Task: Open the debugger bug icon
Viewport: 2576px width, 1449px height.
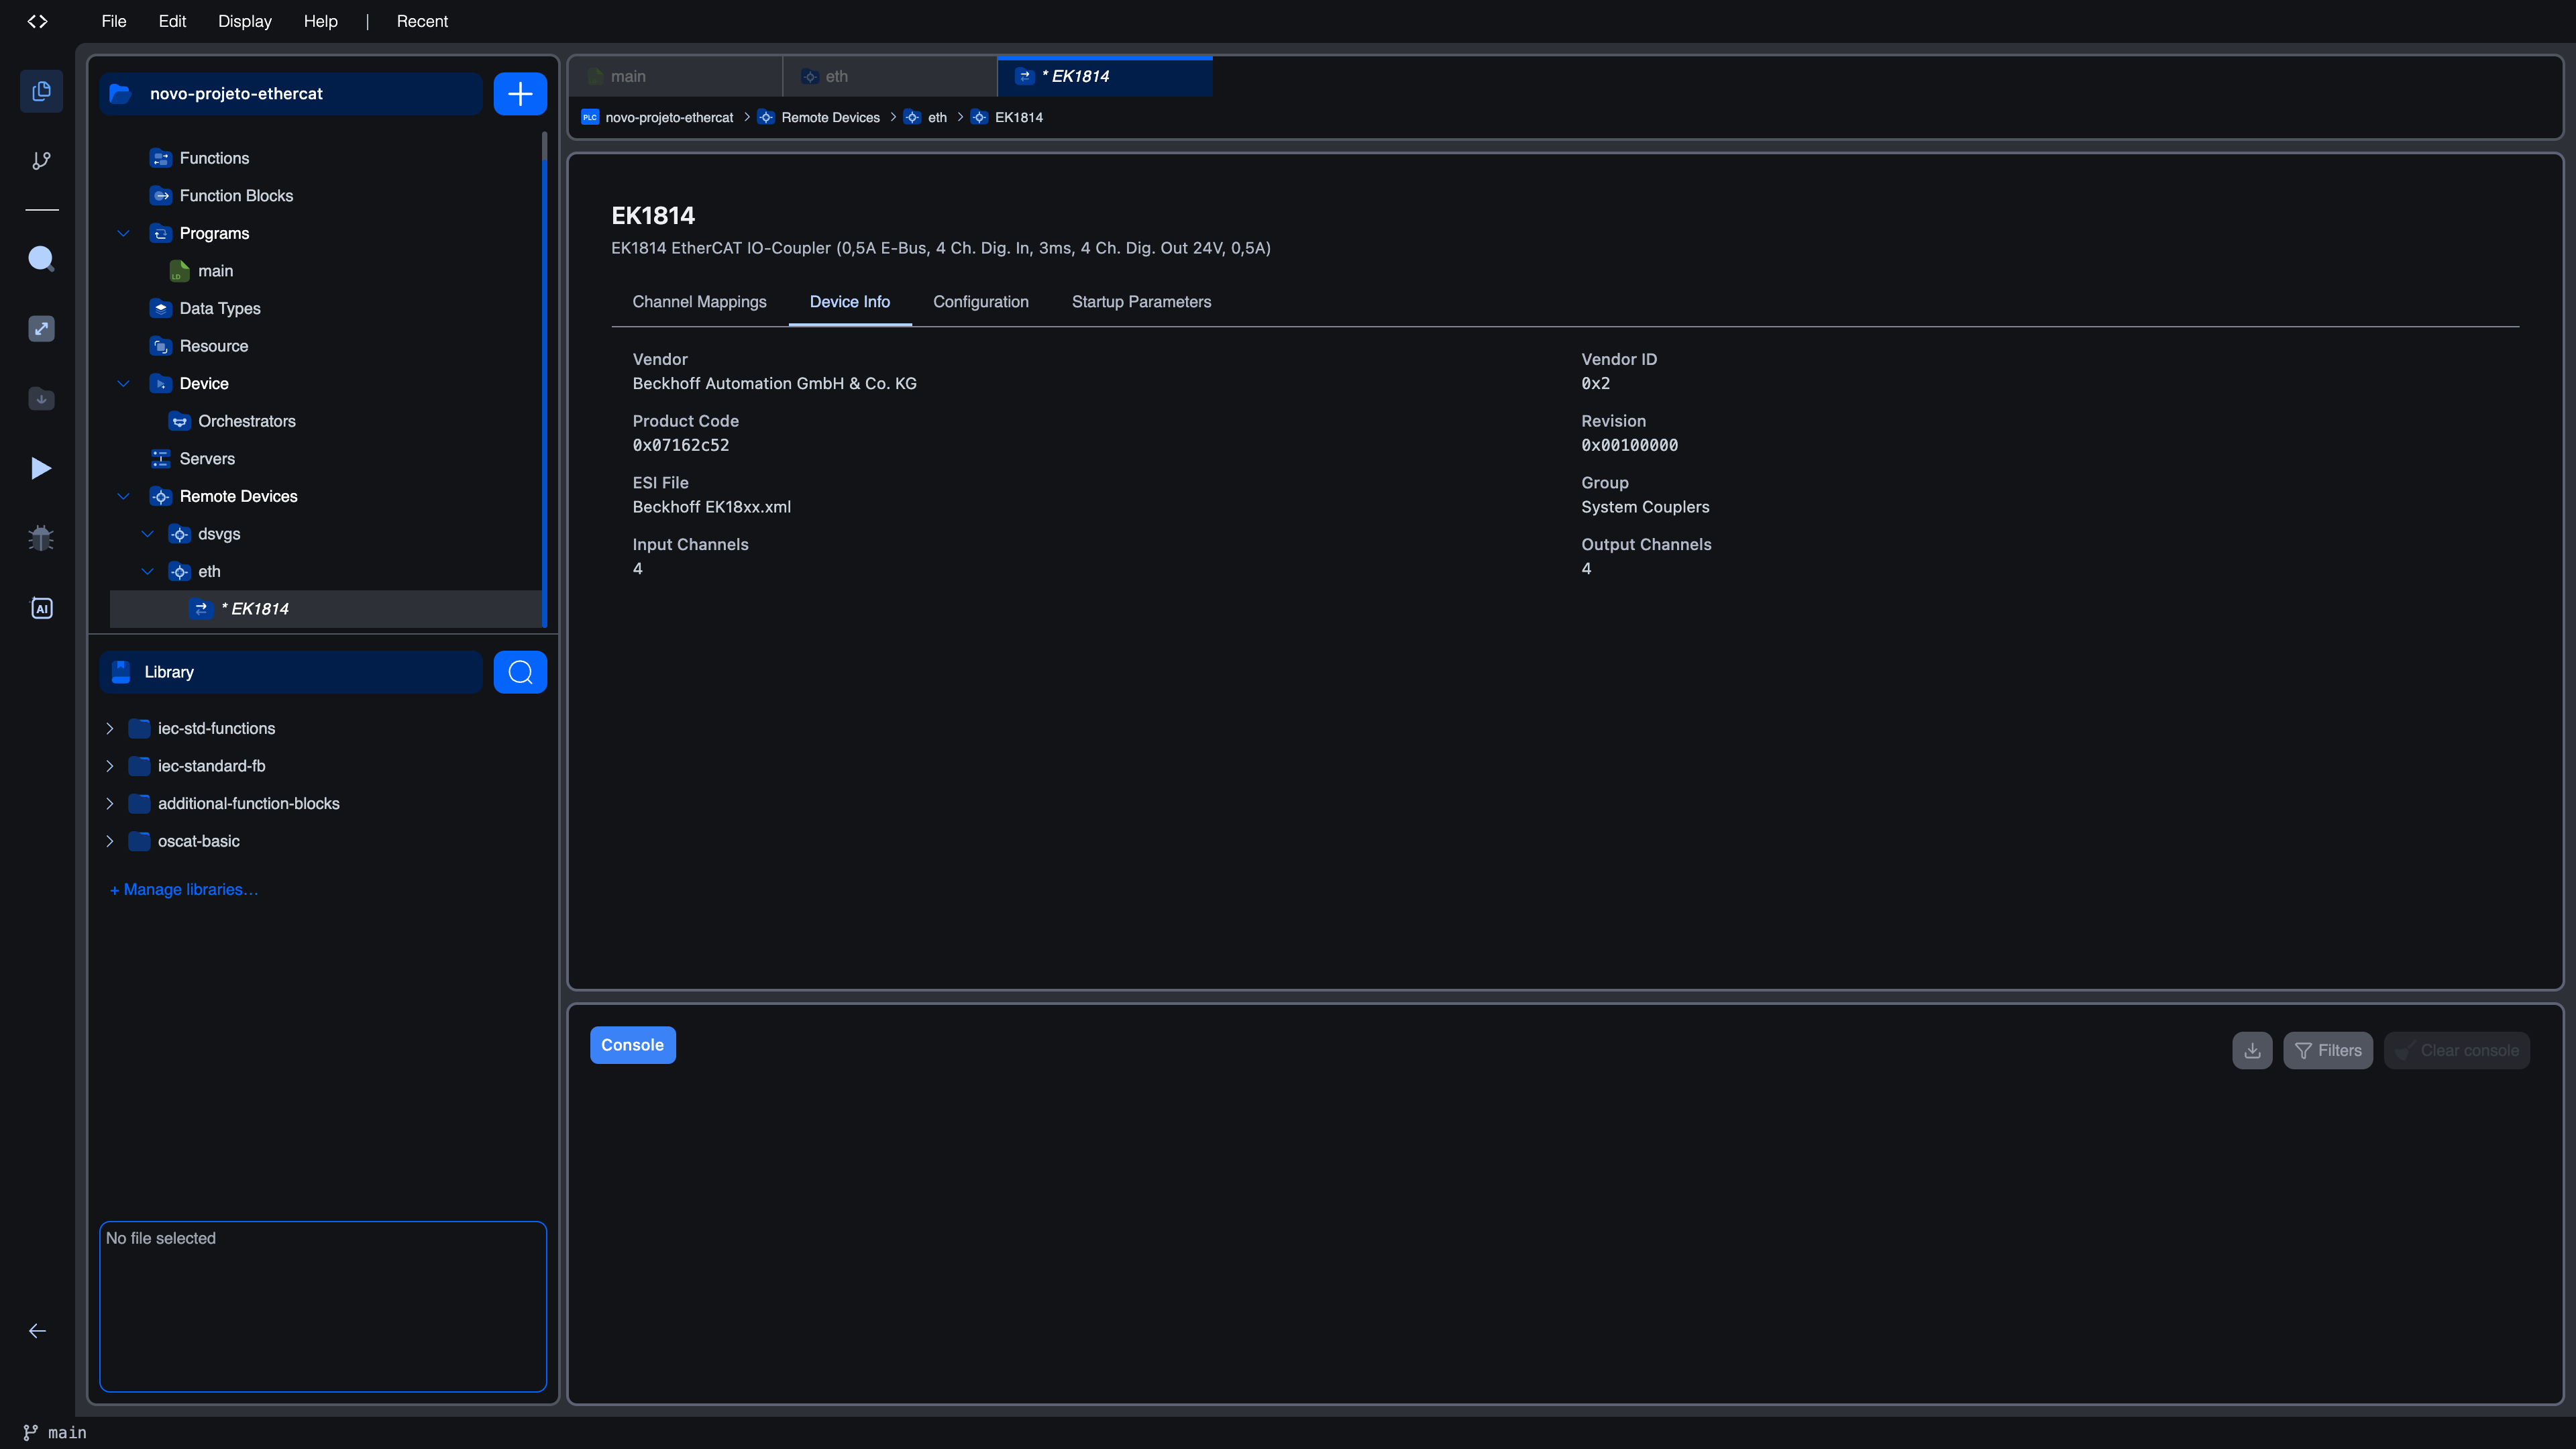Action: point(41,538)
